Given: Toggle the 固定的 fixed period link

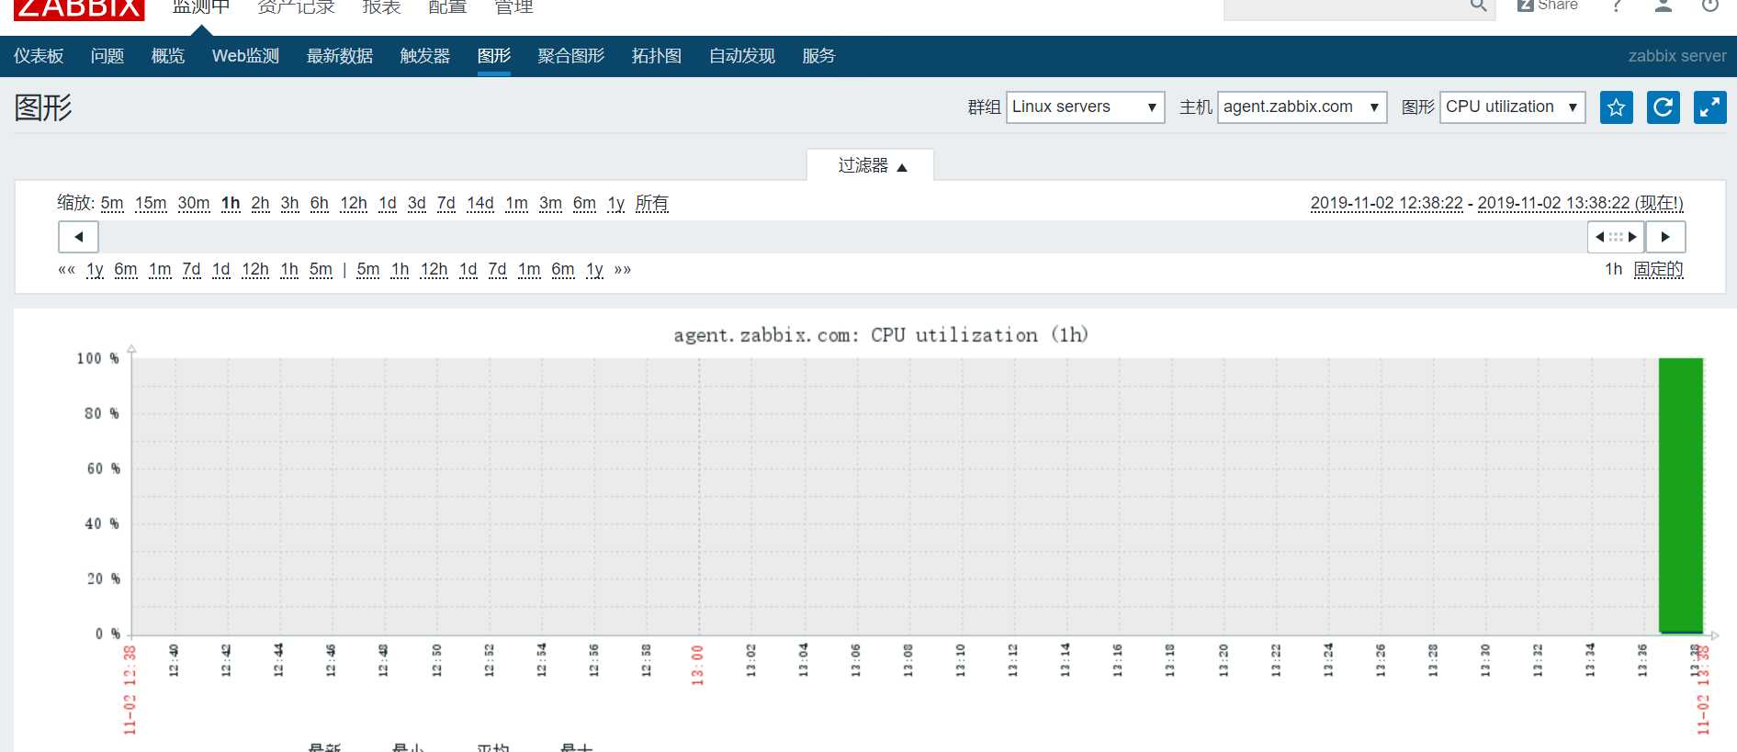Looking at the screenshot, I should [1659, 270].
